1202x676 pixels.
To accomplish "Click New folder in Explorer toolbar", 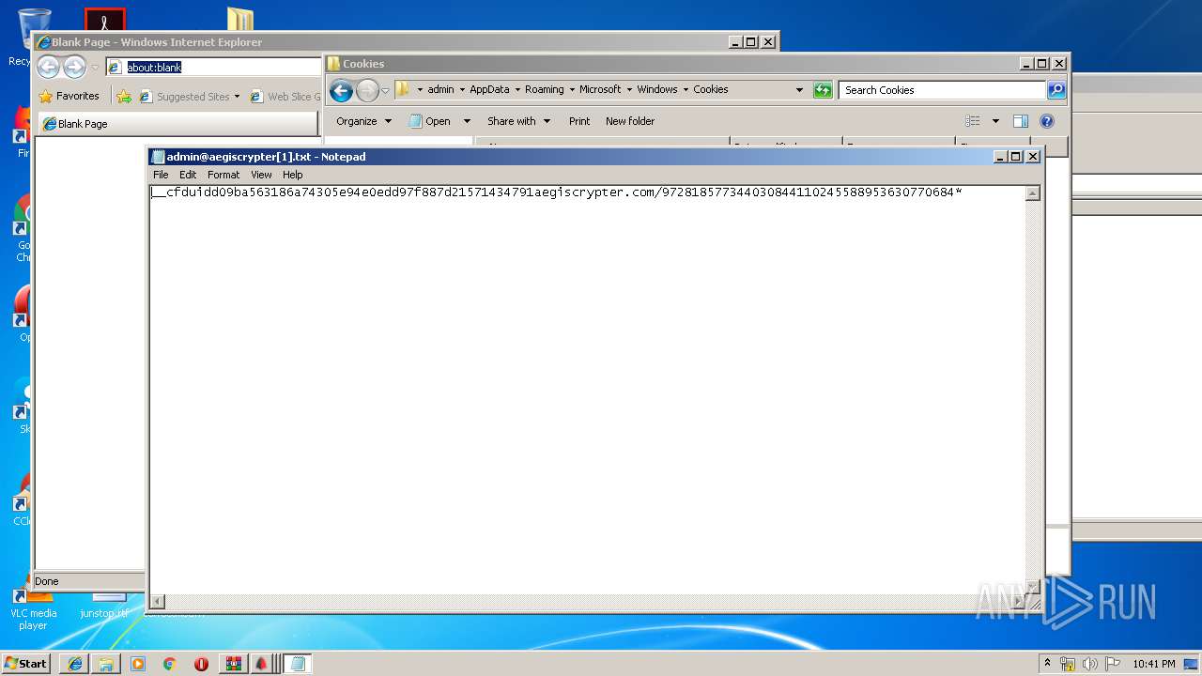I will click(630, 121).
